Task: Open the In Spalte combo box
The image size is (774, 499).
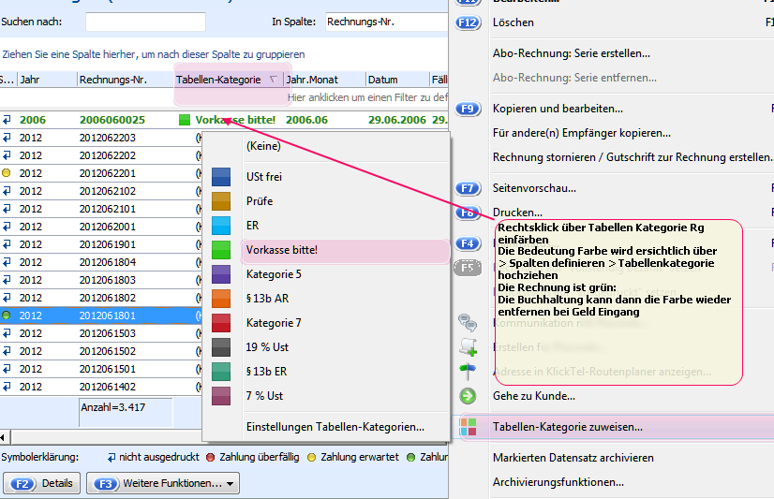Action: pyautogui.click(x=386, y=22)
